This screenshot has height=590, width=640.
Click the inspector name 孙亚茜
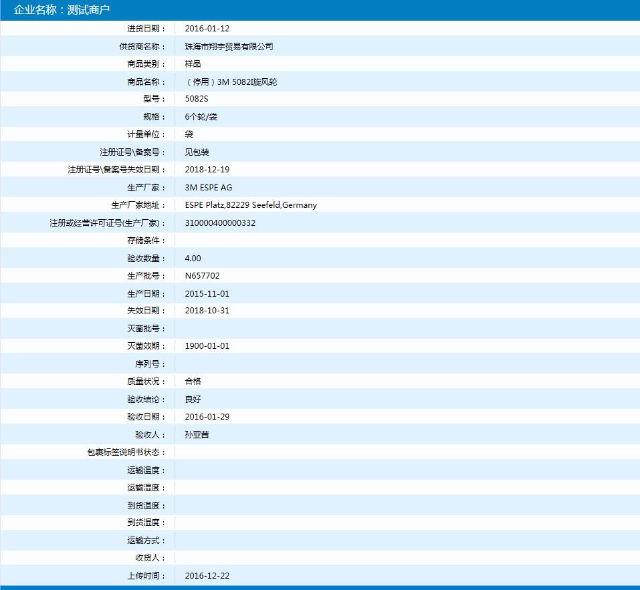point(197,435)
